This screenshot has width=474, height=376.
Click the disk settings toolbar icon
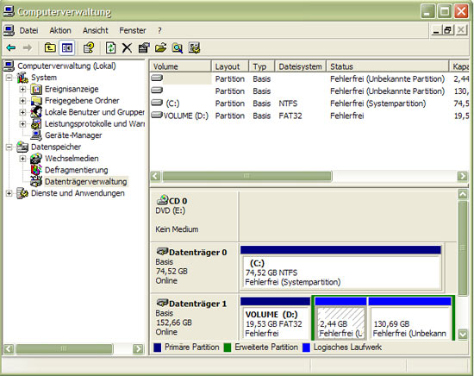click(195, 47)
